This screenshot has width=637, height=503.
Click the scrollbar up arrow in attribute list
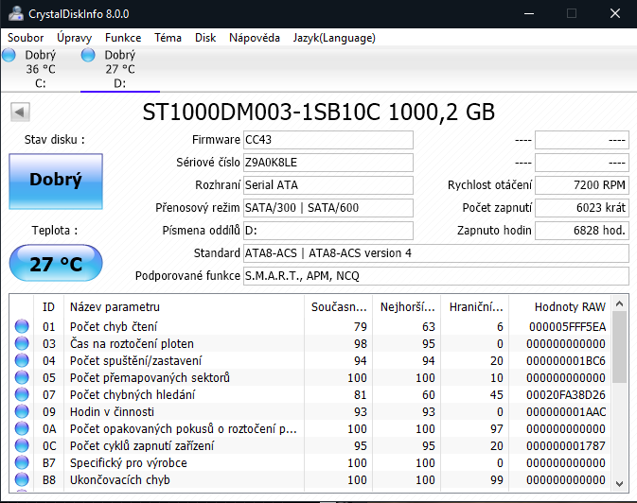click(x=620, y=304)
